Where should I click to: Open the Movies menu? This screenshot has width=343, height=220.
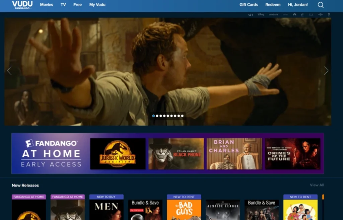(x=46, y=5)
